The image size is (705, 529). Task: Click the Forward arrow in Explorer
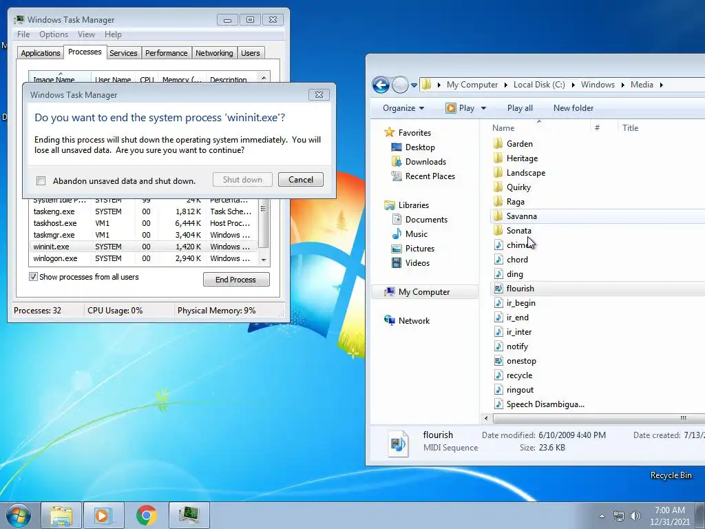(x=400, y=85)
